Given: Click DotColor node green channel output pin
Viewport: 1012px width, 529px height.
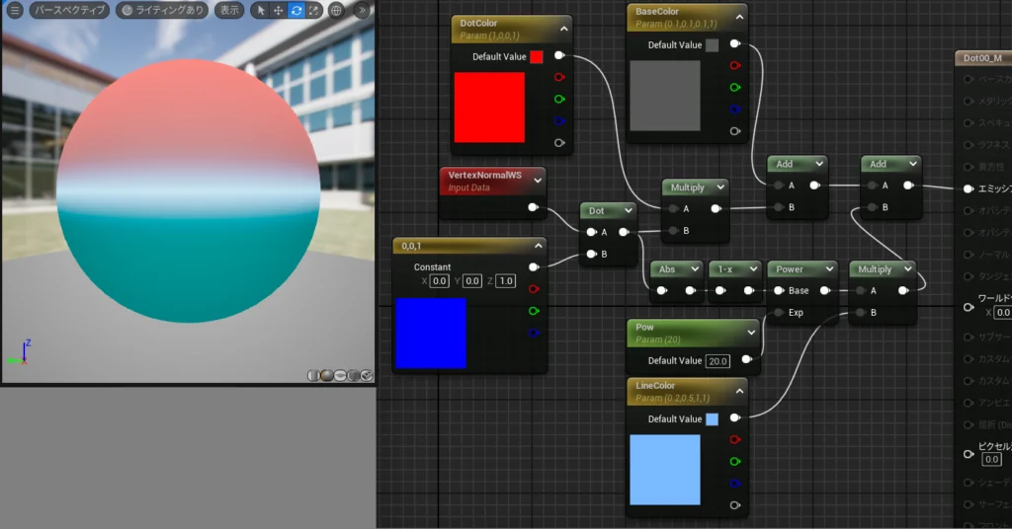Looking at the screenshot, I should pos(559,100).
